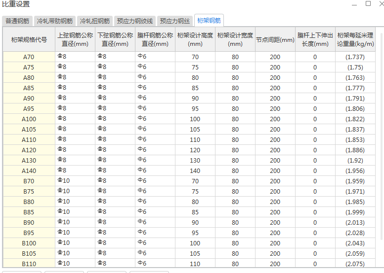This screenshot has width=384, height=273.
Task: Click the 桁架规格代号 column header
Action: point(29,39)
